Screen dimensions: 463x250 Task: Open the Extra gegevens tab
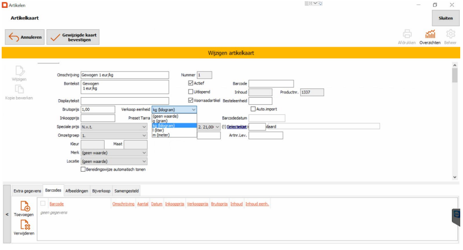[27, 190]
